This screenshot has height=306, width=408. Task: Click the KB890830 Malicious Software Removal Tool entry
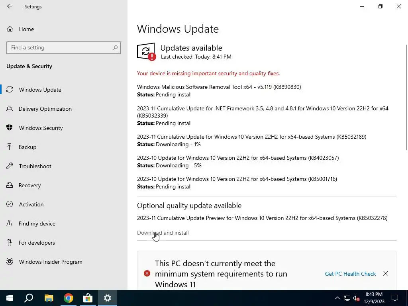219,87
